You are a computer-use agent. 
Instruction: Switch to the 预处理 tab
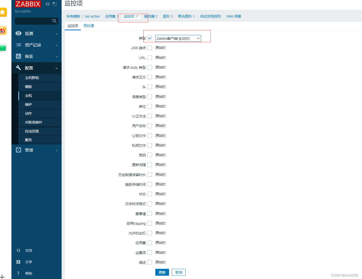tap(89, 26)
